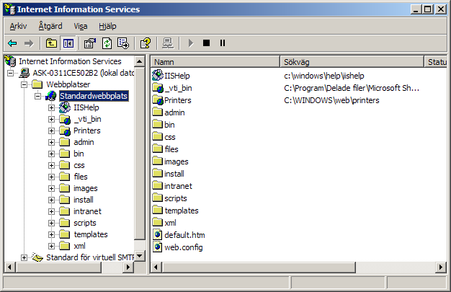The image size is (451, 292).
Task: Click the Stop item button
Action: click(206, 43)
